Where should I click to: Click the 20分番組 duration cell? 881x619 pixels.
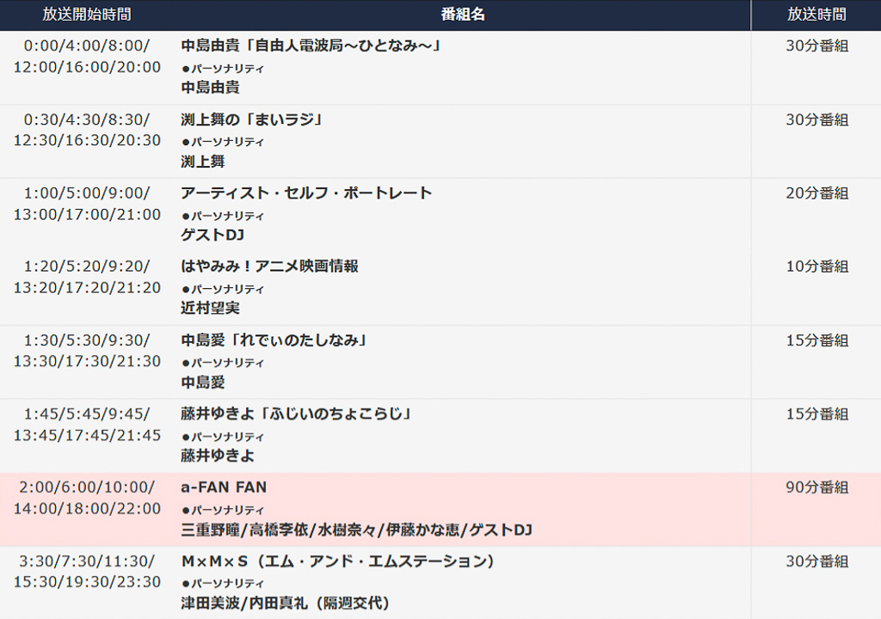817,193
